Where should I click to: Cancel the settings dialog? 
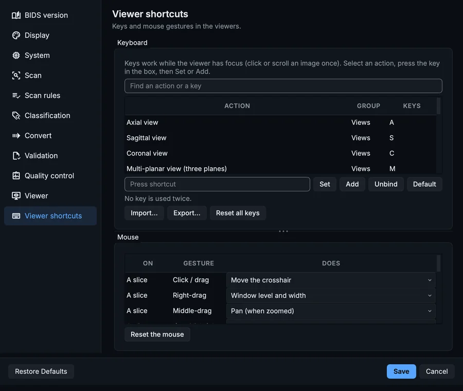pos(437,371)
